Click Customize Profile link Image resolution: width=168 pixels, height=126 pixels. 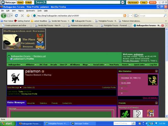[x=109, y=88]
